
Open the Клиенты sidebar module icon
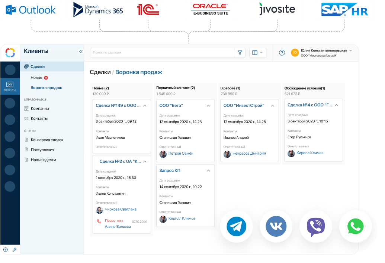(x=10, y=86)
